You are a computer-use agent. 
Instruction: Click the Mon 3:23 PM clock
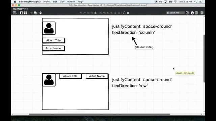[x=185, y=2]
